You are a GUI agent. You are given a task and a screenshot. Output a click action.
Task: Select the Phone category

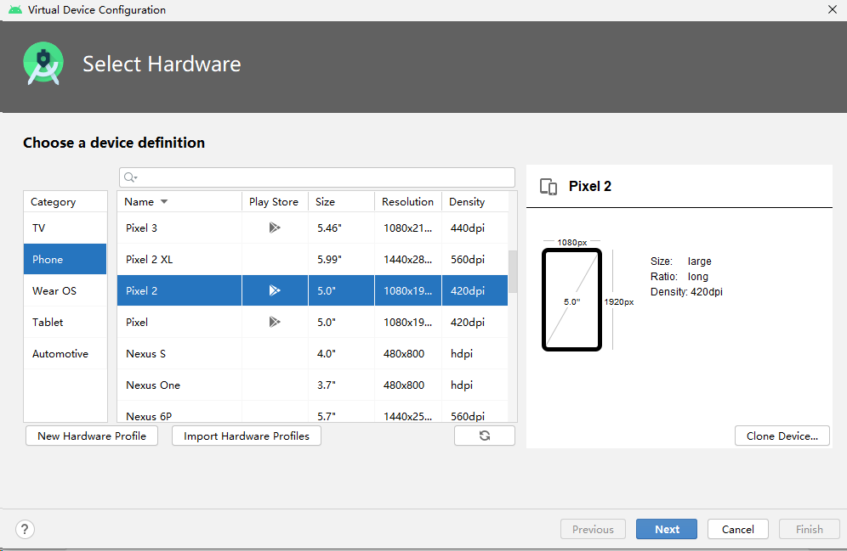(x=65, y=259)
